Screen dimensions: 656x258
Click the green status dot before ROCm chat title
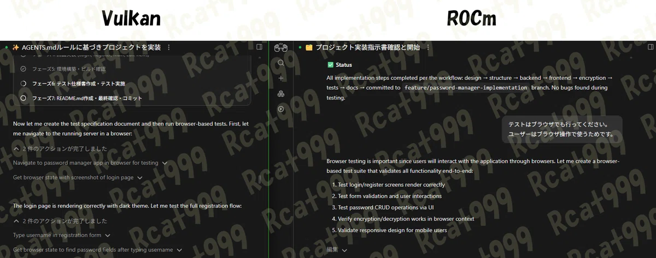(x=300, y=47)
